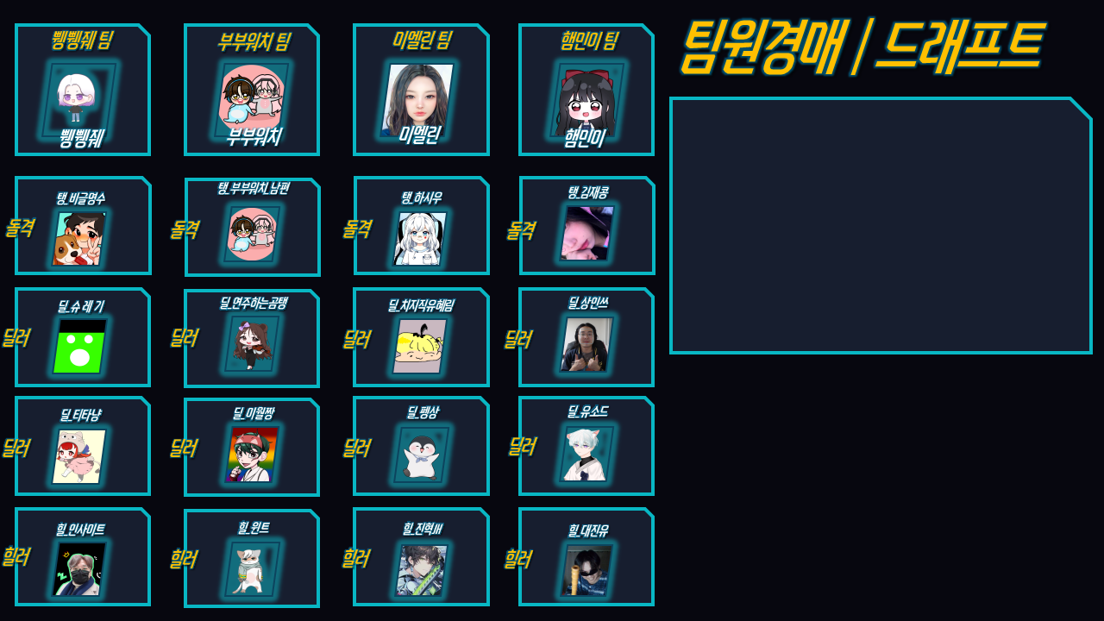The width and height of the screenshot is (1104, 621).
Task: Click the 부부워치 team captain avatar
Action: (251, 99)
